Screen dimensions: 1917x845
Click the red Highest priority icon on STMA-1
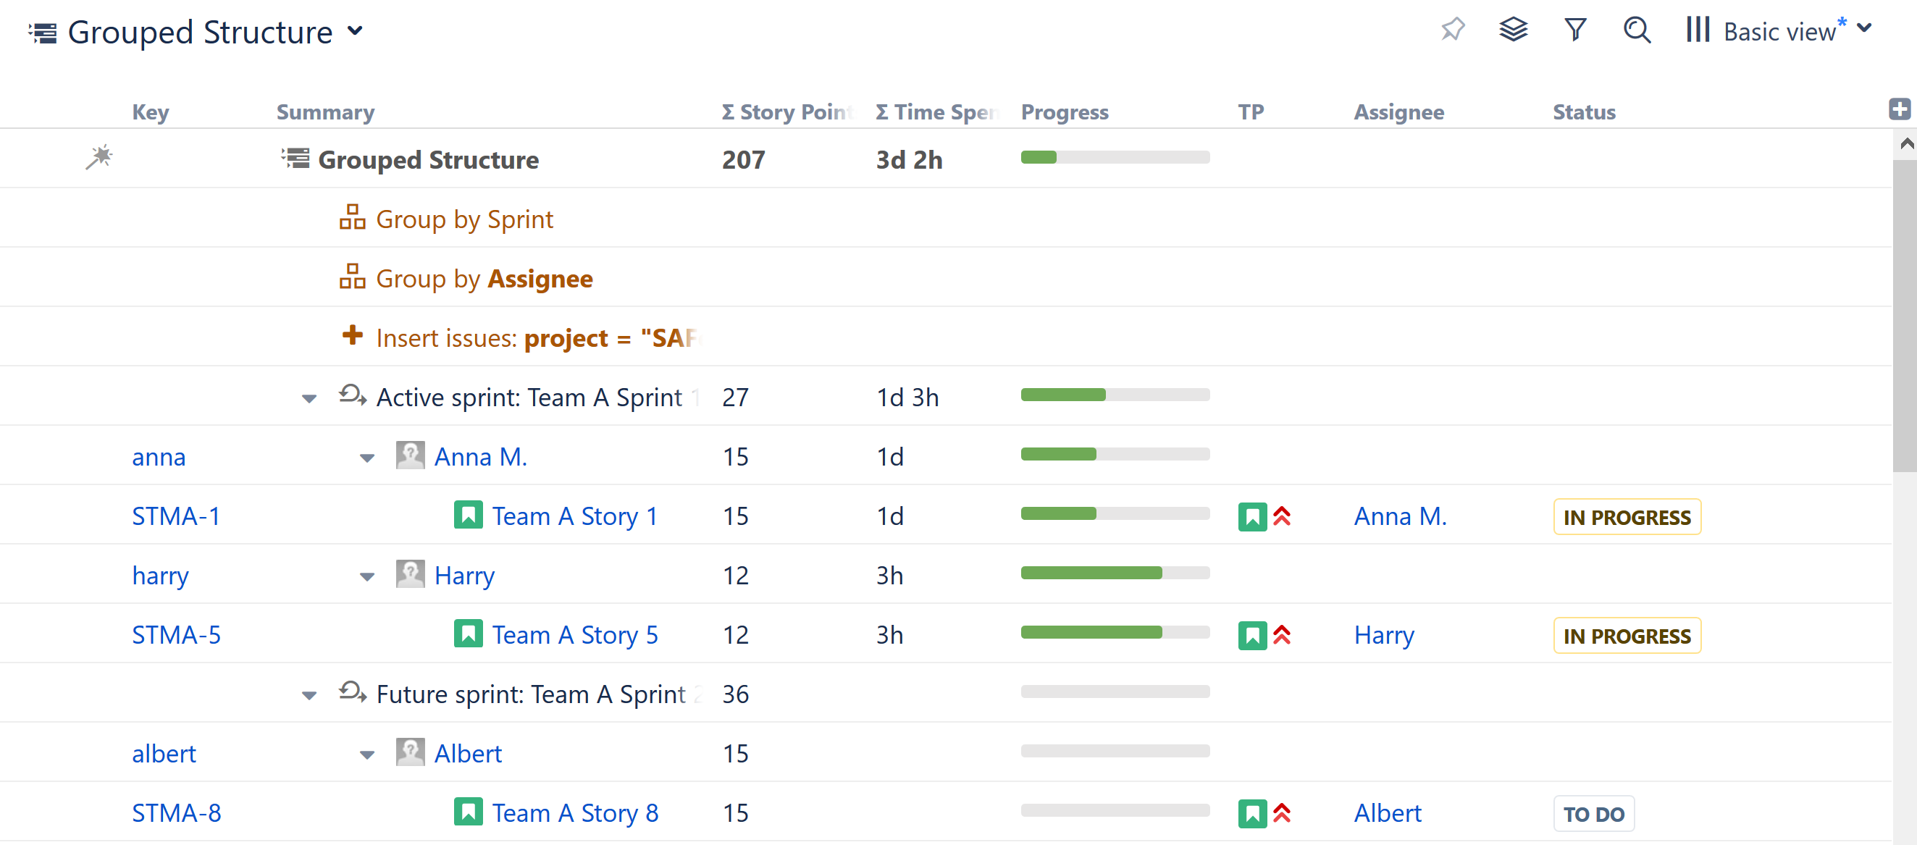tap(1281, 516)
